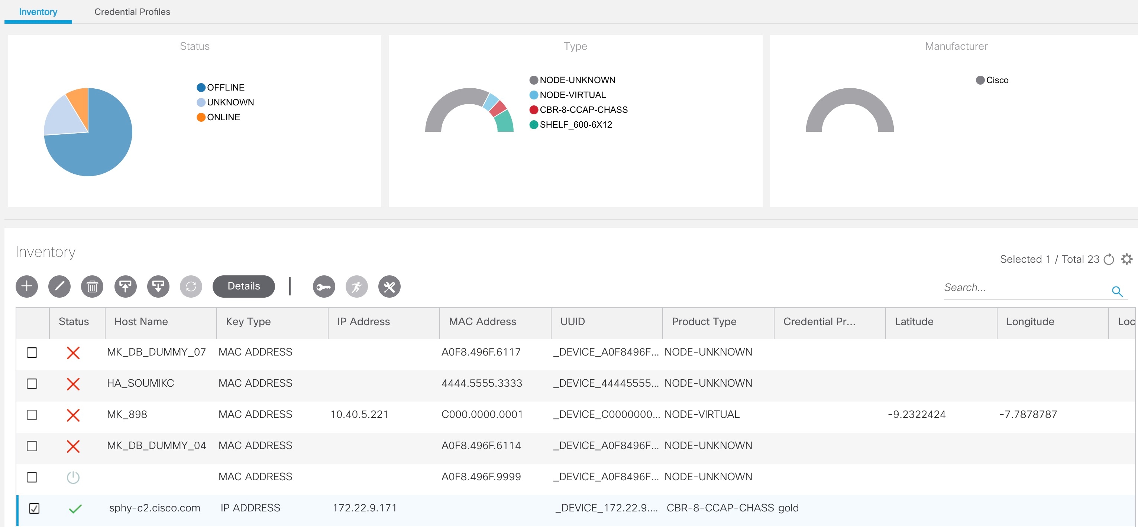The image size is (1138, 527).
Task: Export devices using the download icon
Action: [x=158, y=286]
